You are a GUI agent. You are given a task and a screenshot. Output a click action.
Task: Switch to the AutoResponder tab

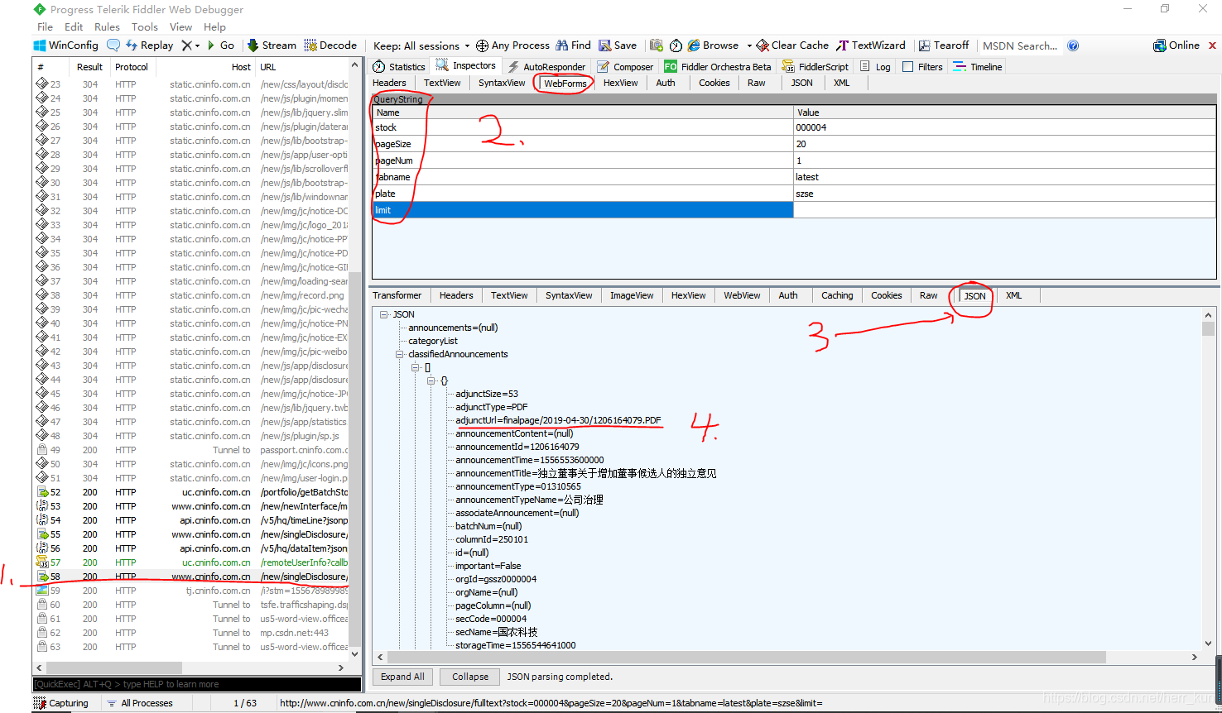point(546,66)
